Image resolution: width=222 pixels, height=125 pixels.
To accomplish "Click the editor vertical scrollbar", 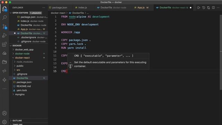I will [x=221, y=52].
